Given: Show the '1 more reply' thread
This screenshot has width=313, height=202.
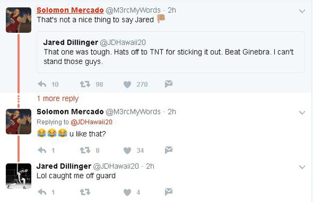Looking at the screenshot, I should [x=58, y=98].
